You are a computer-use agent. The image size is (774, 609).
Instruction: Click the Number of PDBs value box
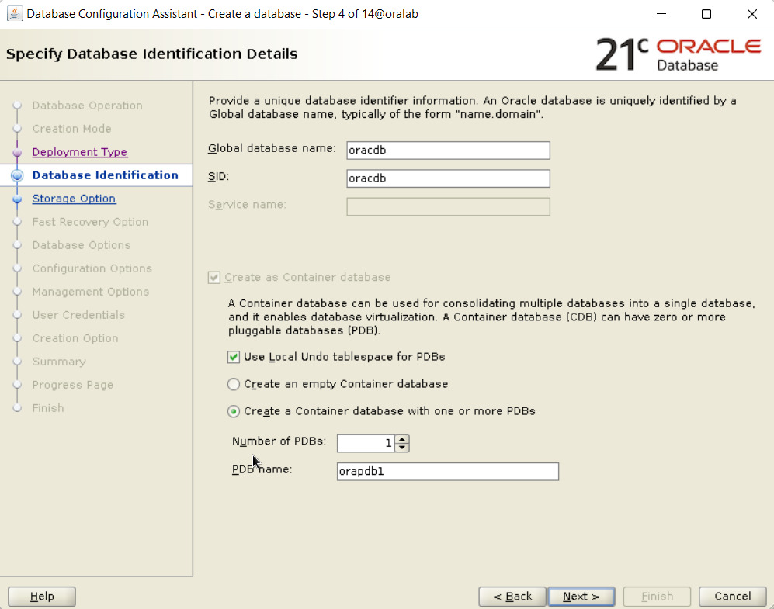[366, 443]
